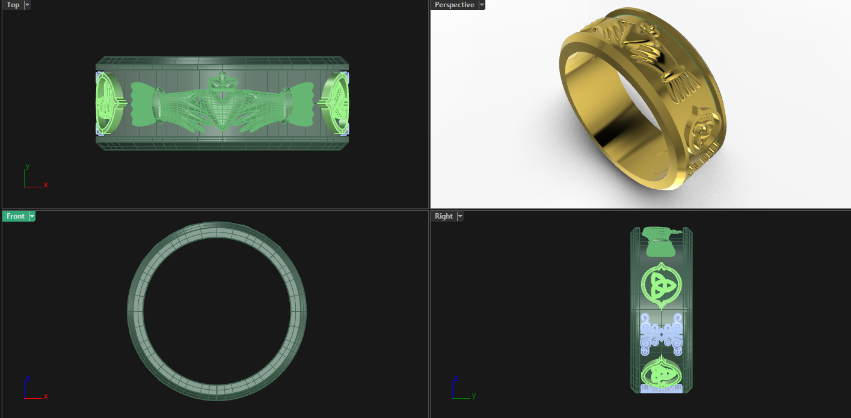Open the Top viewport dropdown arrow
Screen dimensions: 851x418
pyautogui.click(x=28, y=5)
